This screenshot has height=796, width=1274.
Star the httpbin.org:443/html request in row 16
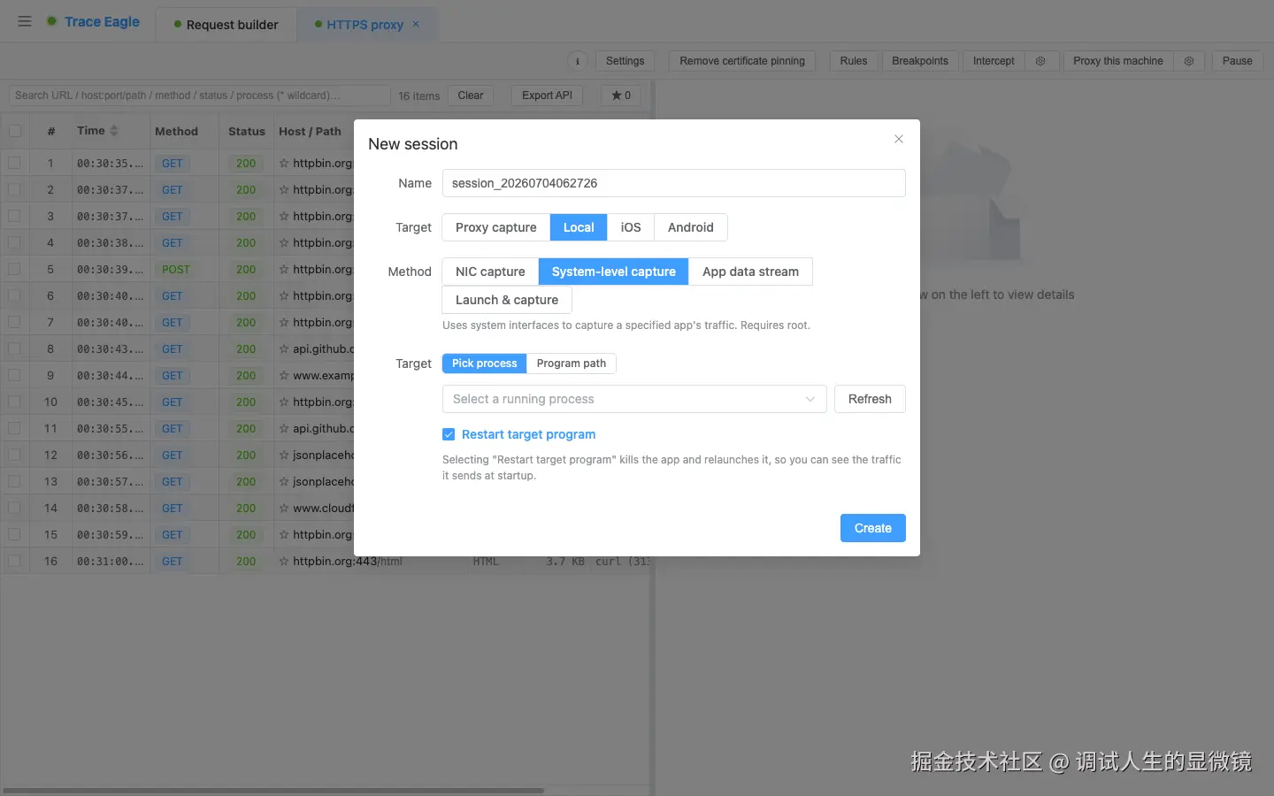pyautogui.click(x=284, y=562)
